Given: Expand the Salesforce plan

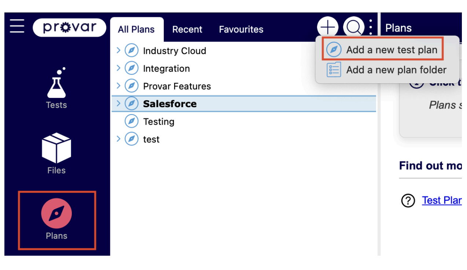Looking at the screenshot, I should [118, 103].
